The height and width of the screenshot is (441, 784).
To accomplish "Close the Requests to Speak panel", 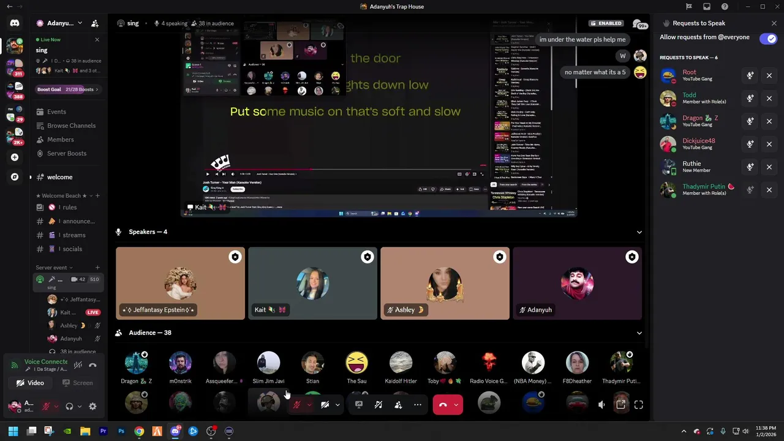I will tap(774, 23).
